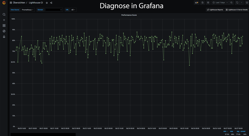Click the Add panel button

point(197,2)
